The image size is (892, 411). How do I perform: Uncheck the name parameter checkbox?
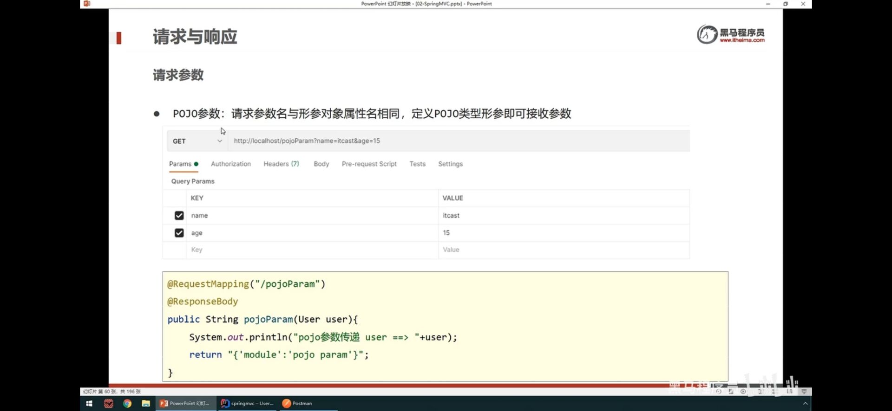179,216
